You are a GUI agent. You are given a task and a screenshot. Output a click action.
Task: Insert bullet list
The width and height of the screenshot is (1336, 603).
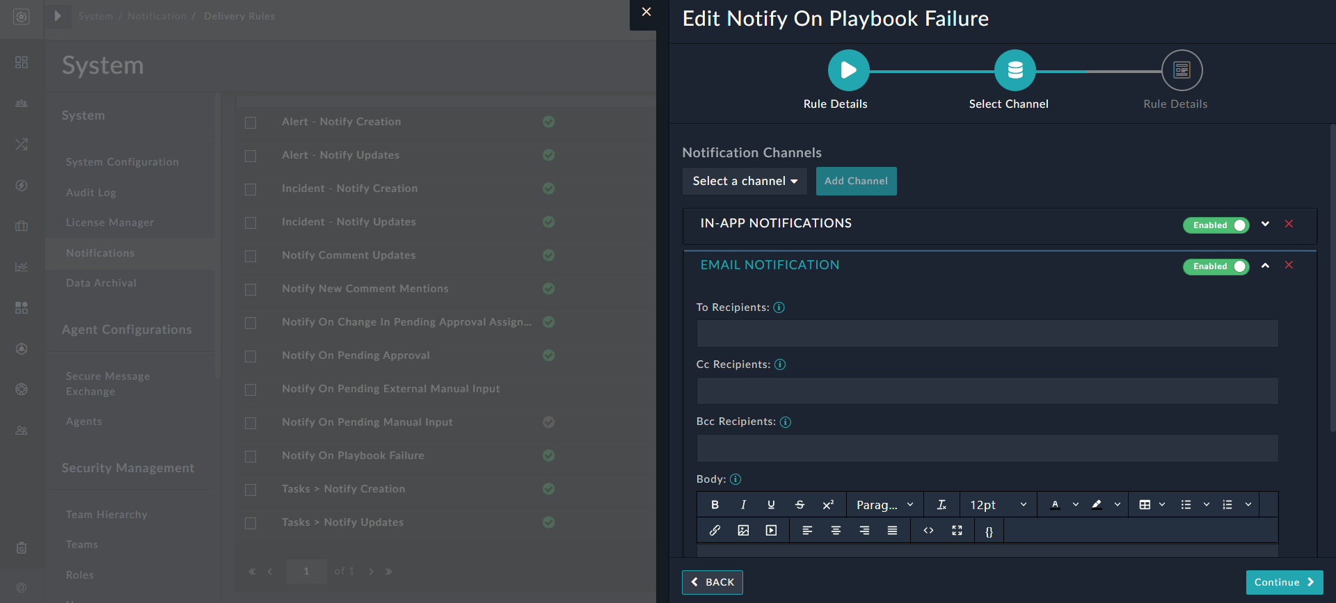pos(1186,505)
